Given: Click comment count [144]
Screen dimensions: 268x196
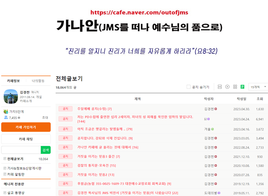Looking at the screenshot, I should pyautogui.click(x=81, y=122).
